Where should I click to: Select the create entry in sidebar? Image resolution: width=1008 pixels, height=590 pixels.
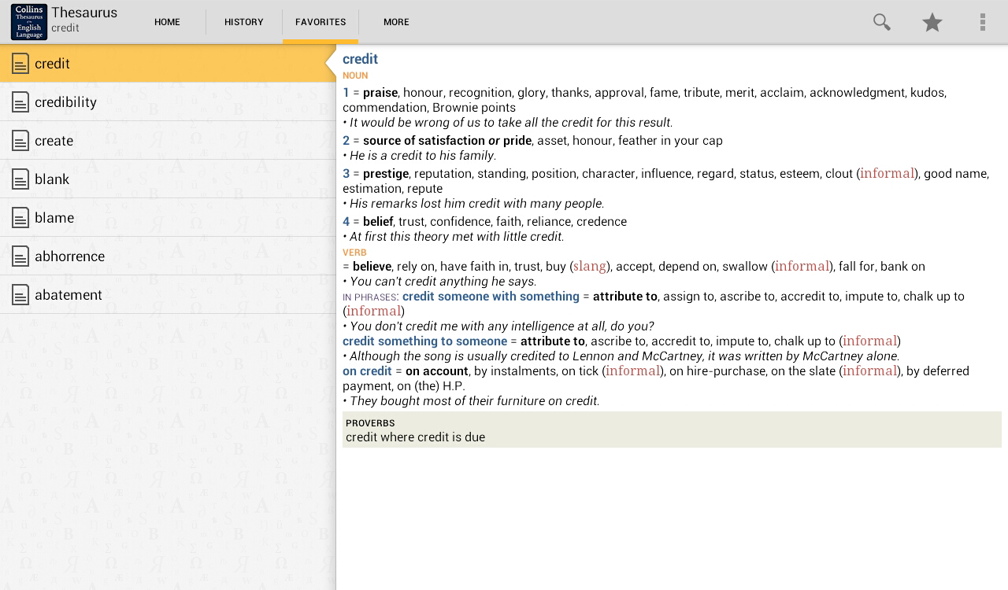pyautogui.click(x=54, y=141)
